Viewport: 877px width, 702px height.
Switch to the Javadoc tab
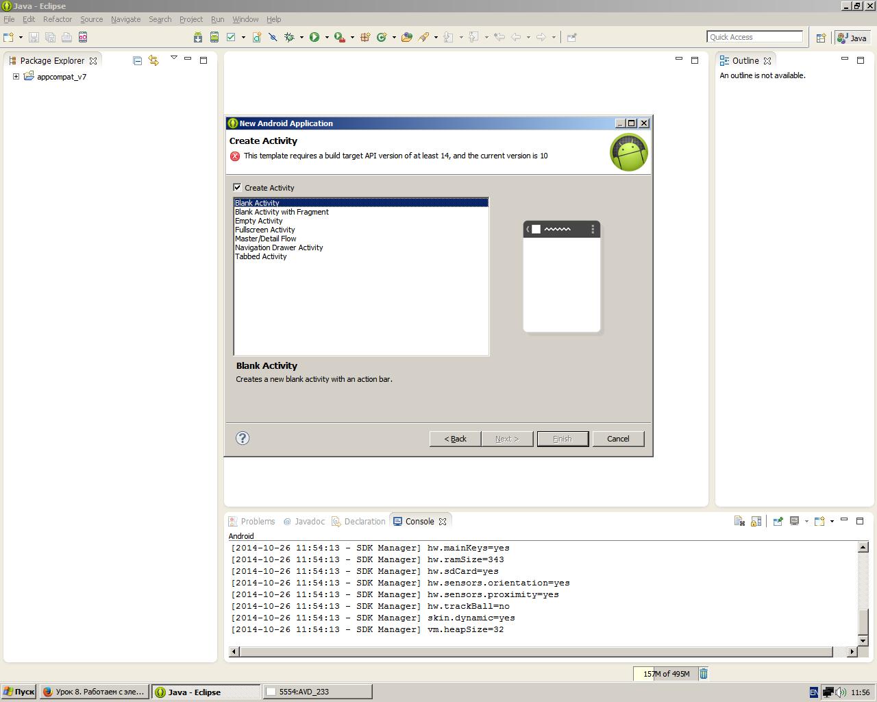(x=304, y=521)
